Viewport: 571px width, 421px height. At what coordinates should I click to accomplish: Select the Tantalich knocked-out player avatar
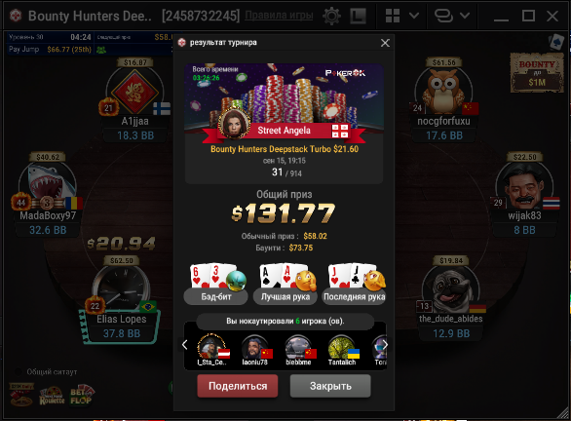[342, 351]
